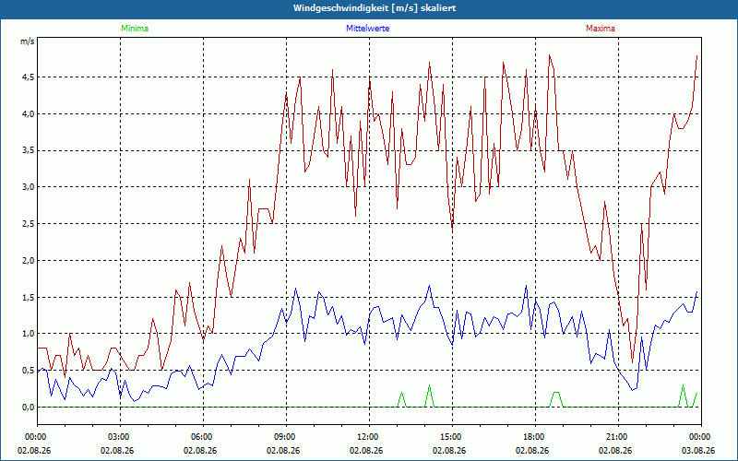Click the 15:00 time axis label
Image resolution: width=738 pixels, height=461 pixels.
(x=452, y=437)
